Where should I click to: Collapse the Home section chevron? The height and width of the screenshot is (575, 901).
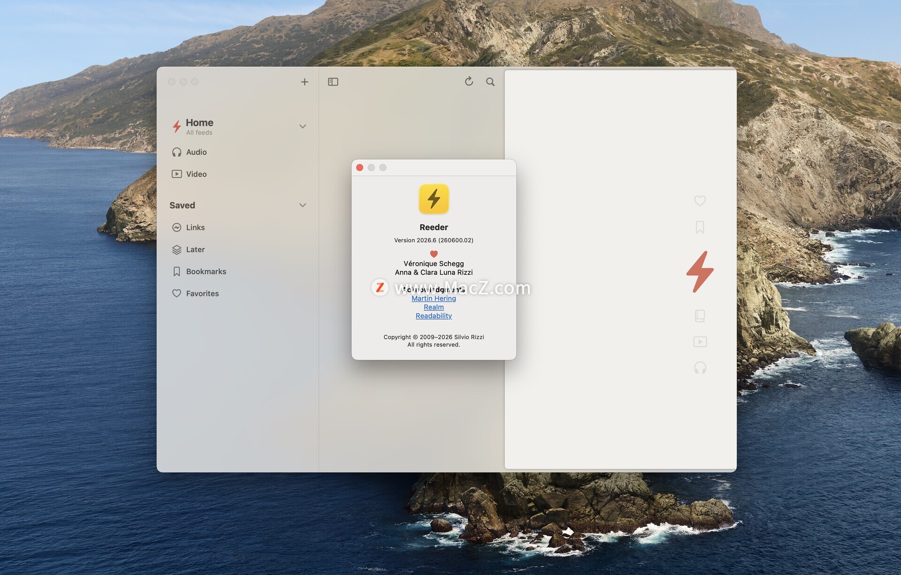(x=303, y=127)
